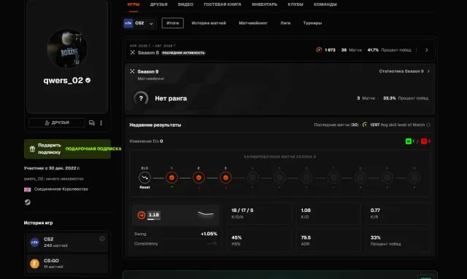
Task: Select calibration match 1 marker
Action: point(172,178)
